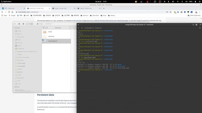This screenshot has height=113, width=202.
Task: Open Documents in Files sidebar
Action: (21, 37)
